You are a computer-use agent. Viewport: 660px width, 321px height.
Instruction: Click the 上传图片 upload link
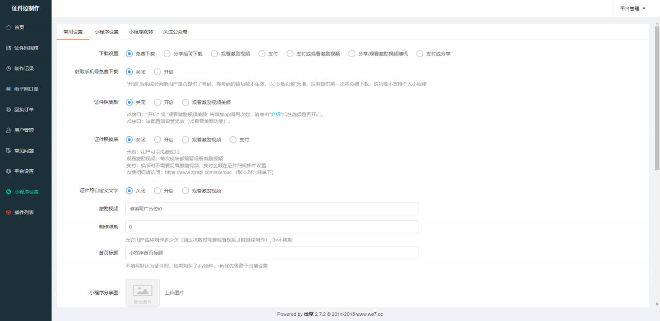point(174,293)
